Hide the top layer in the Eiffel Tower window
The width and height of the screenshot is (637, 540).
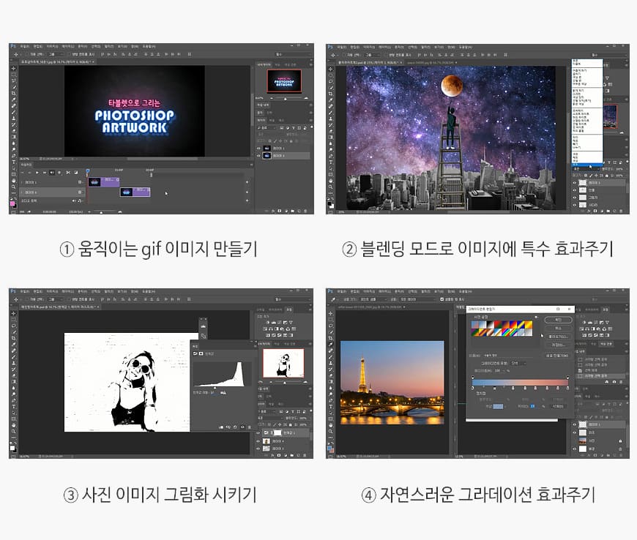pyautogui.click(x=575, y=424)
